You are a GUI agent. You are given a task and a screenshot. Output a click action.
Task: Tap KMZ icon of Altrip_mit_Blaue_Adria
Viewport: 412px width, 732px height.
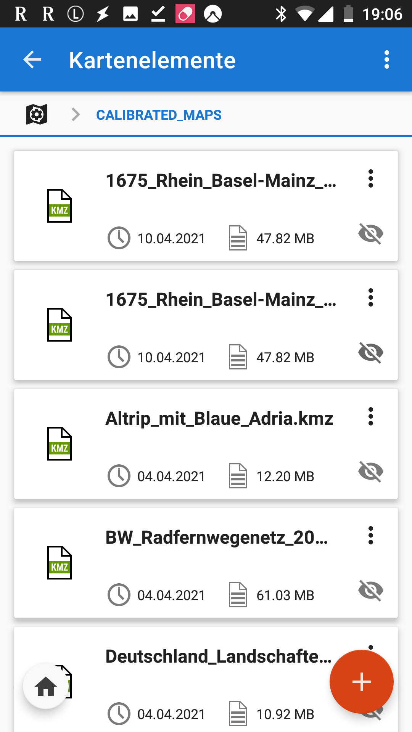point(60,444)
